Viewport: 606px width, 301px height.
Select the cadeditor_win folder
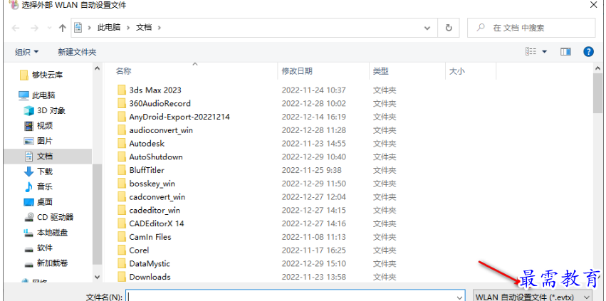(155, 210)
